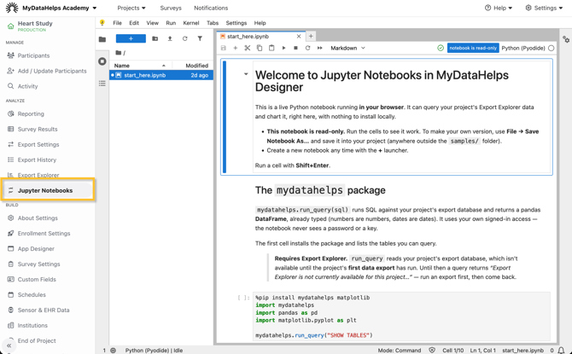This screenshot has width=572, height=354.
Task: Open the Run menu
Action: click(x=171, y=23)
